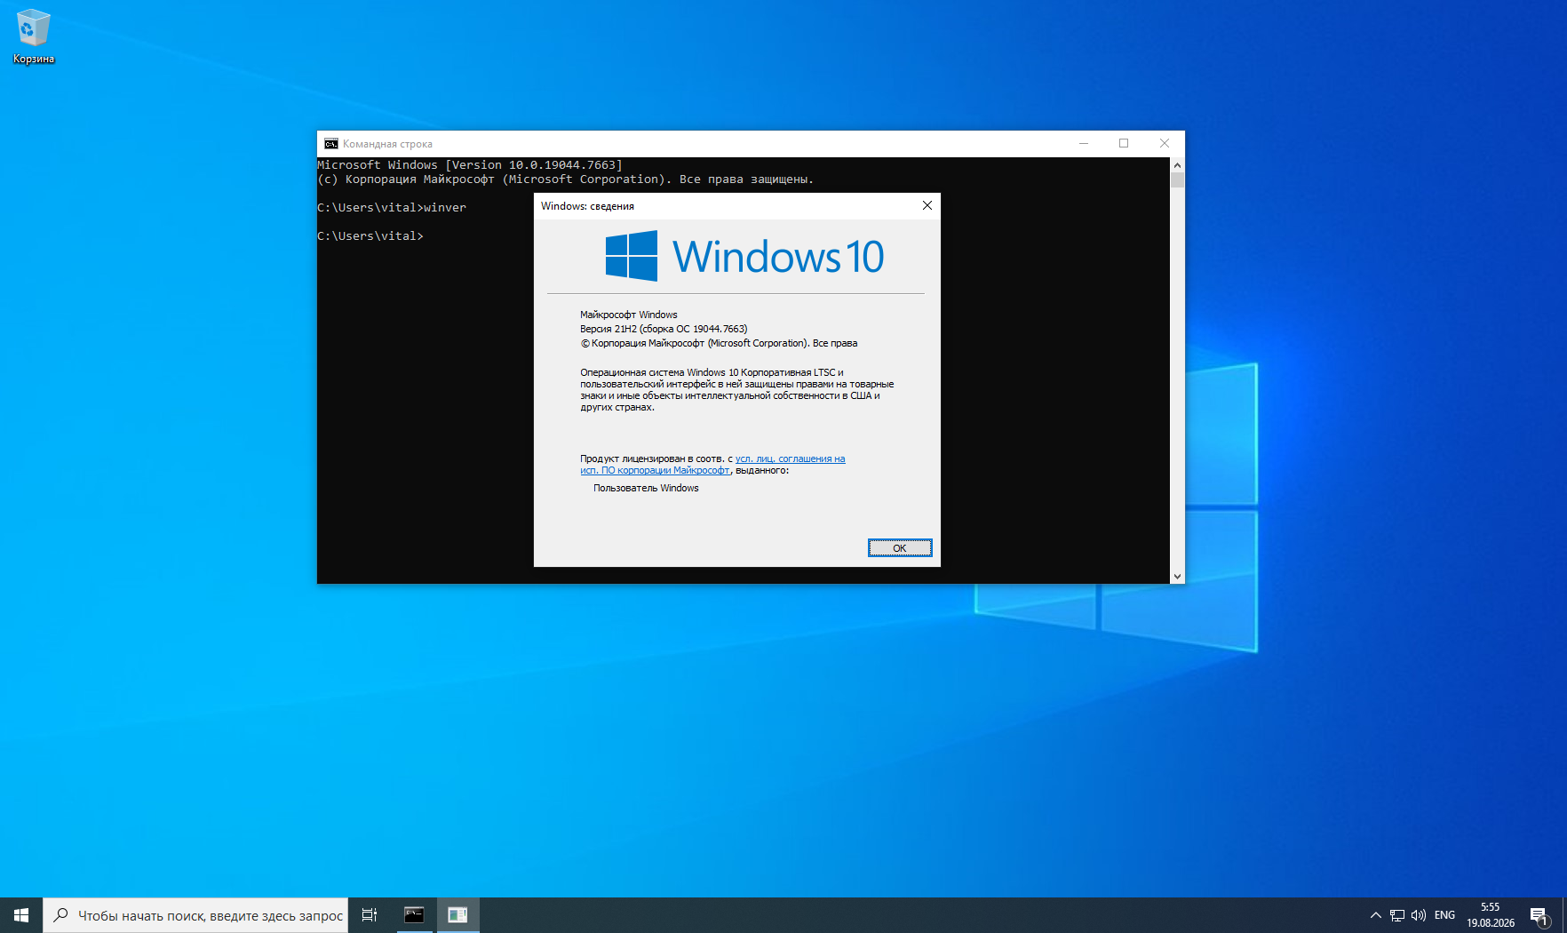This screenshot has width=1567, height=933.
Task: Open the volume tray icon
Action: [1419, 915]
